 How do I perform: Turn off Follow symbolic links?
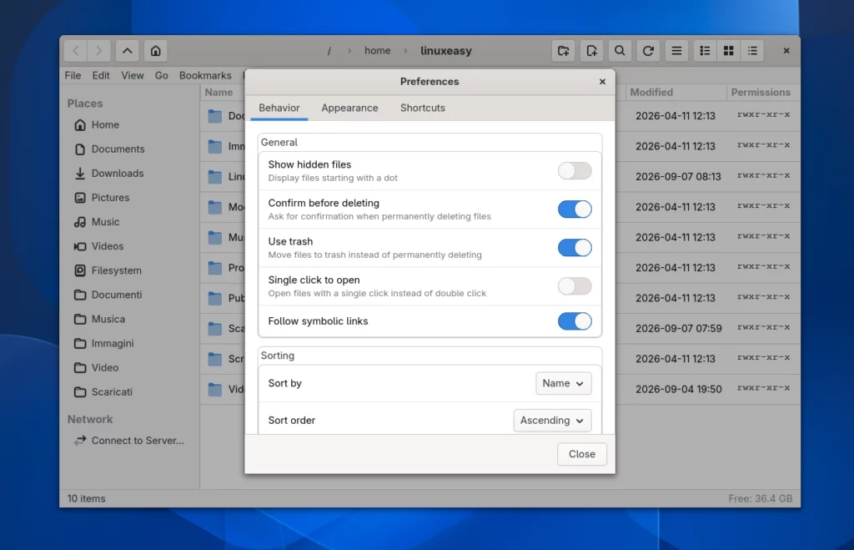[575, 321]
